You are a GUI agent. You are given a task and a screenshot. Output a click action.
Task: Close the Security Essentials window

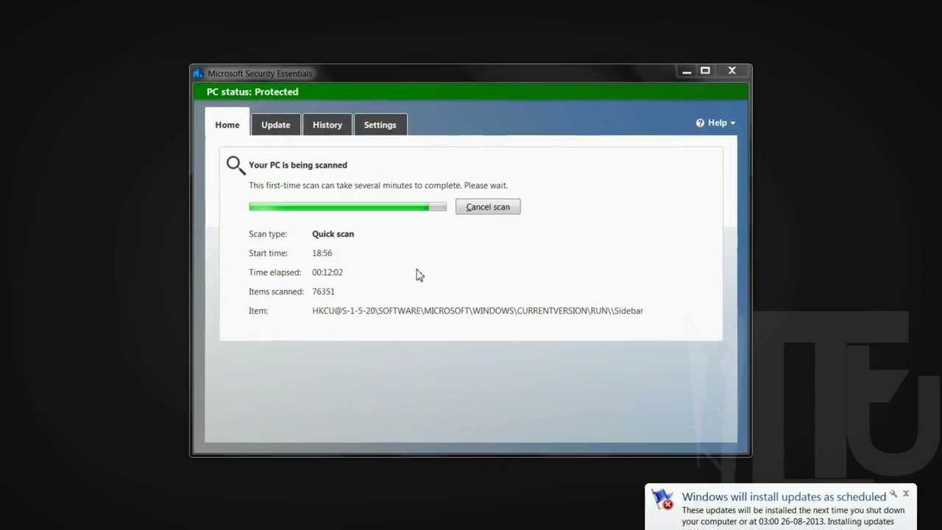(x=732, y=71)
